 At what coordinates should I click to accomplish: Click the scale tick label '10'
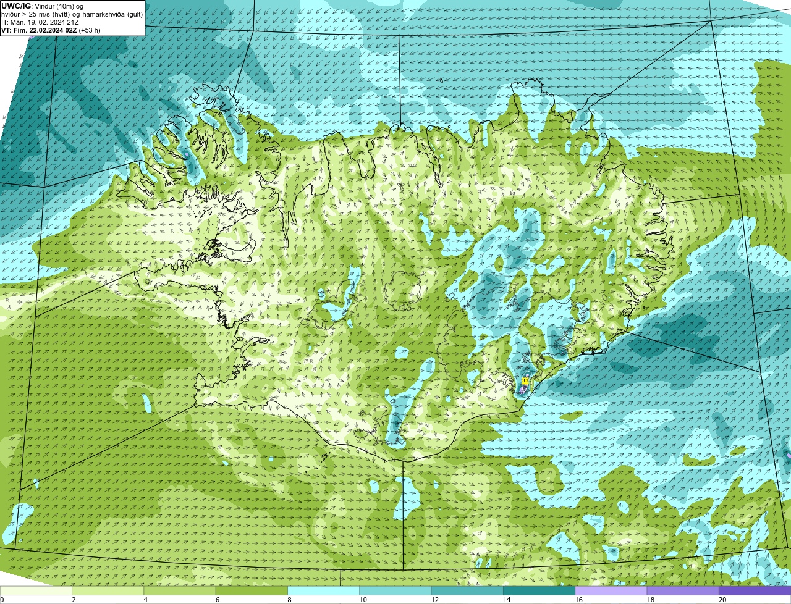pyautogui.click(x=362, y=600)
